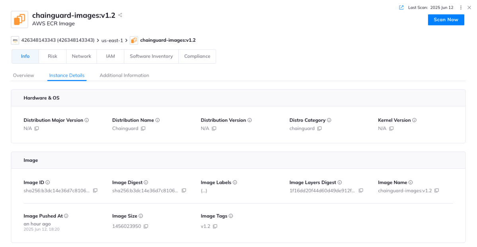Screen dimensions: 477x247
Task: Click info icon for Image ID
Action: click(48, 183)
